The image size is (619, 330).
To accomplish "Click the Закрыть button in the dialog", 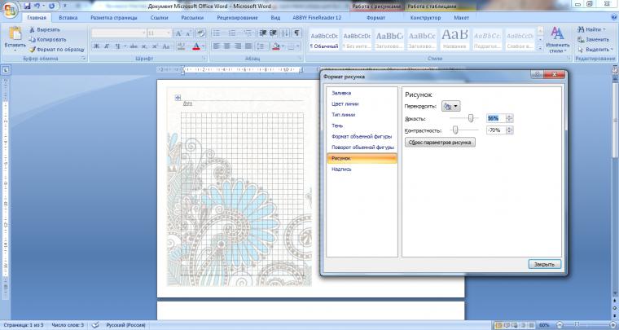I will pos(544,265).
